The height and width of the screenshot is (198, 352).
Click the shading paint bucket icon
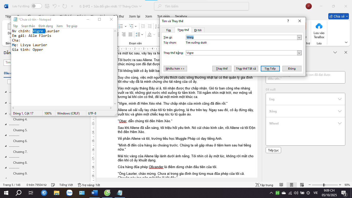point(150,34)
